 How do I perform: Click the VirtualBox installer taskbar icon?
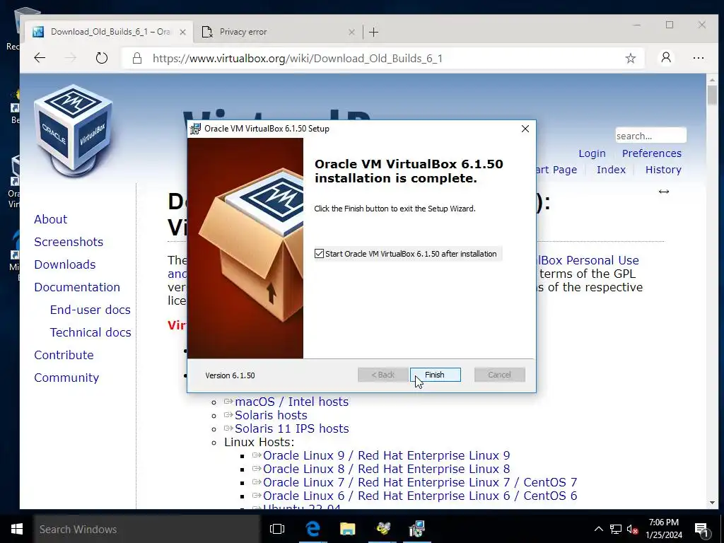tap(417, 529)
